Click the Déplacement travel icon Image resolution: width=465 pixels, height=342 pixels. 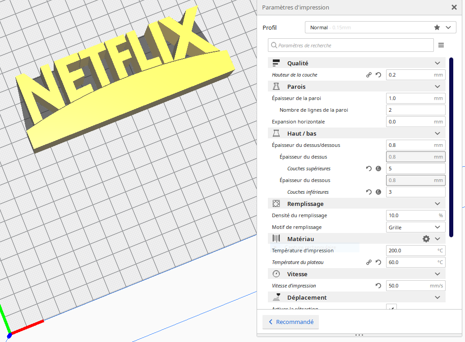click(277, 297)
